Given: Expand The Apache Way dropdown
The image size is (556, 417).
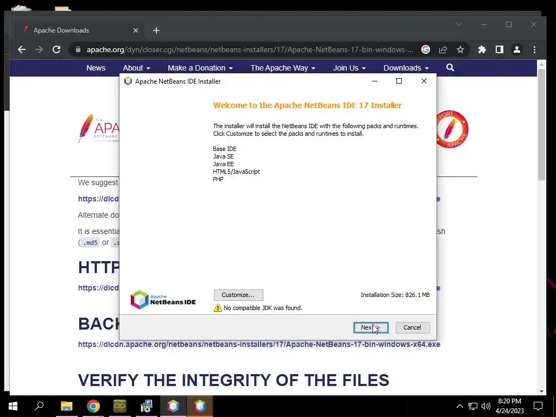Looking at the screenshot, I should tap(282, 68).
